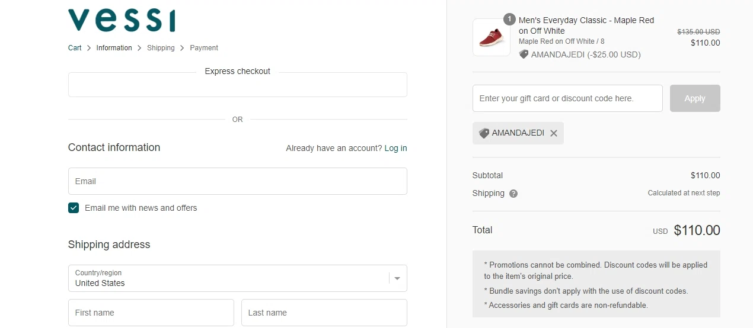This screenshot has height=328, width=753.
Task: Remove the AMANDAJEDI discount code
Action: click(x=554, y=133)
